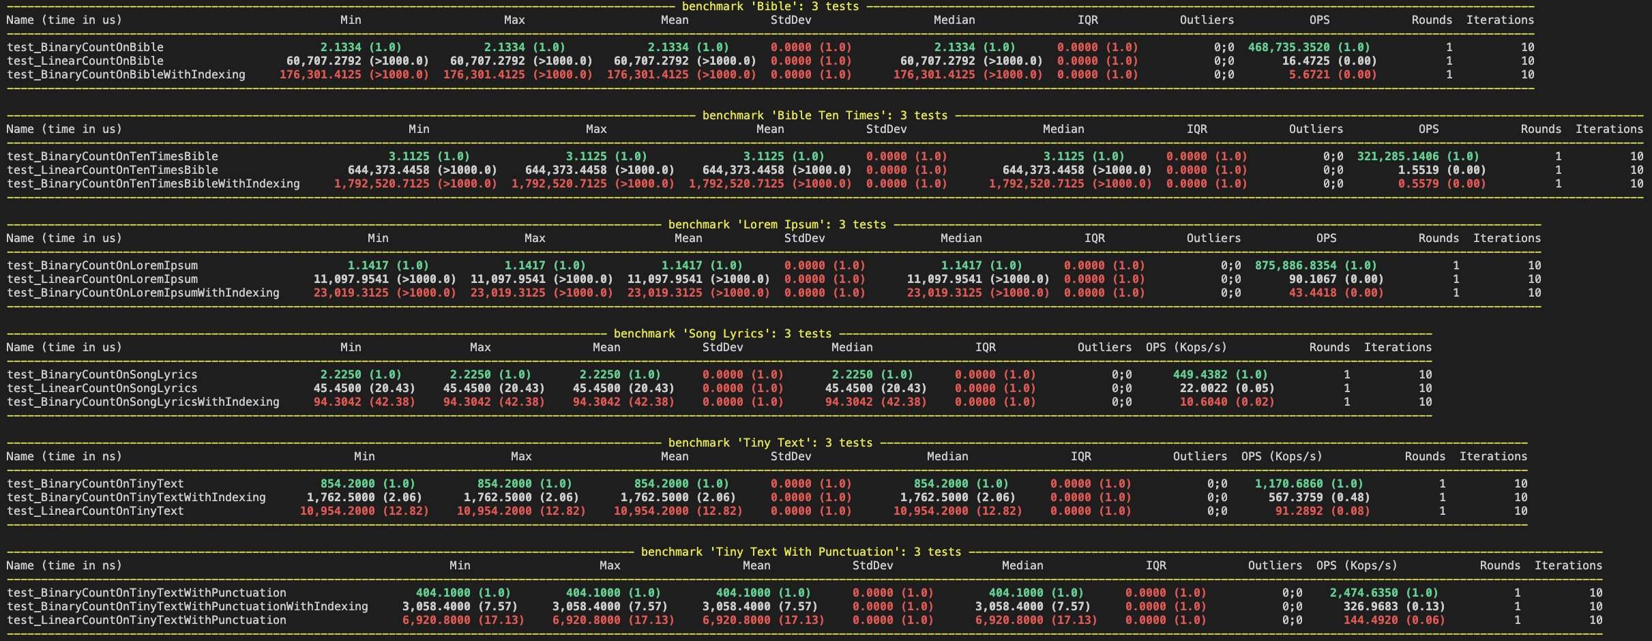The width and height of the screenshot is (1652, 641).
Task: Click OPS value 567.3759 in Tiny Text table
Action: 1296,498
